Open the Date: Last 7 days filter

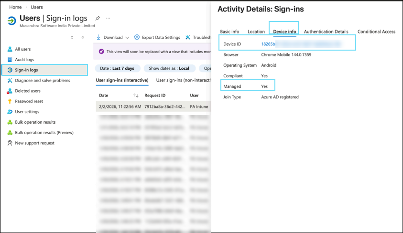(x=118, y=68)
